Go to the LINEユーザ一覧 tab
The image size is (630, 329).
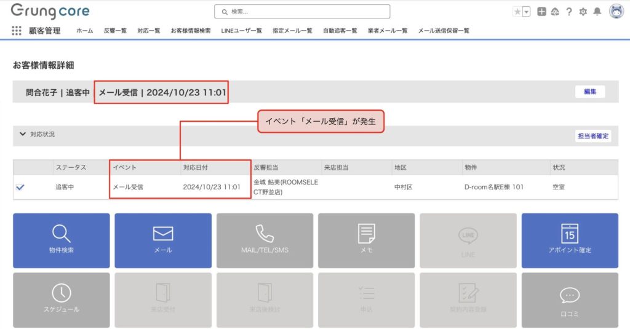[x=242, y=31]
